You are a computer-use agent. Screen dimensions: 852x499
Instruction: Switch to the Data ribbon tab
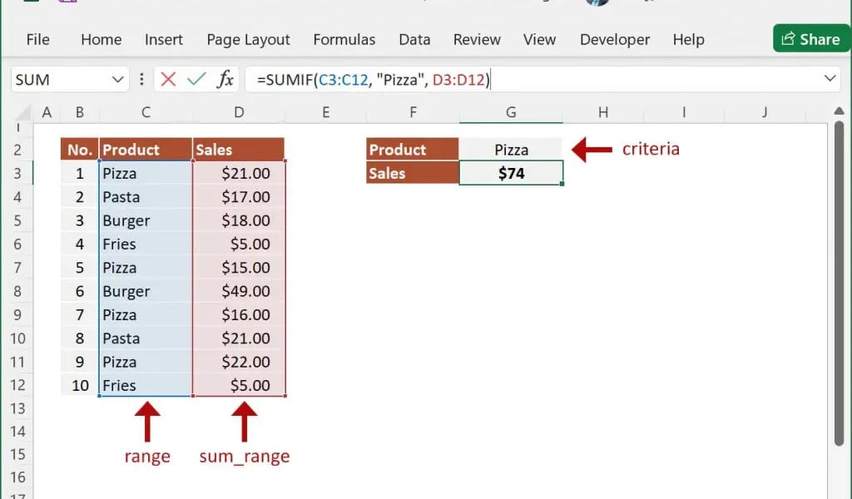click(414, 39)
